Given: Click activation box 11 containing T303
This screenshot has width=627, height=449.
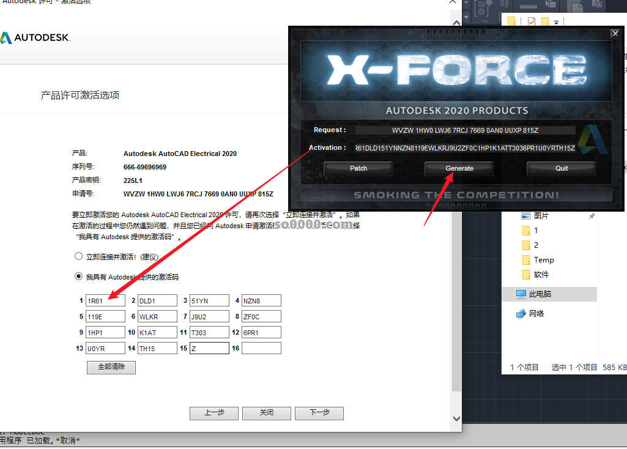Looking at the screenshot, I should pyautogui.click(x=210, y=332).
